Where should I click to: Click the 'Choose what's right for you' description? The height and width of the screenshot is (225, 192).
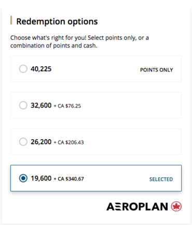[79, 41]
